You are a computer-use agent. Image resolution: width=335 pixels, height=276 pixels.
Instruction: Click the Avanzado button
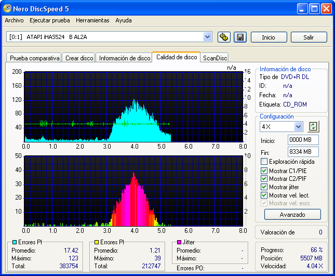292,214
